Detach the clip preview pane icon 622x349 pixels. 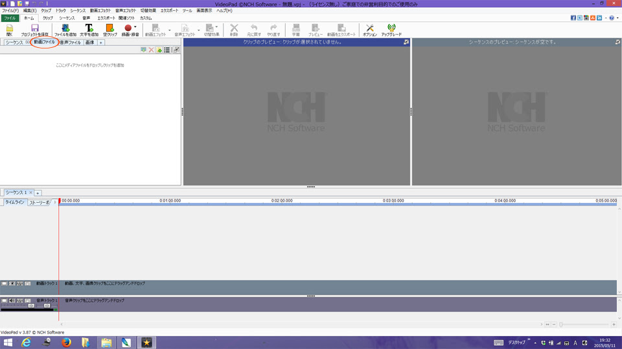tap(406, 42)
